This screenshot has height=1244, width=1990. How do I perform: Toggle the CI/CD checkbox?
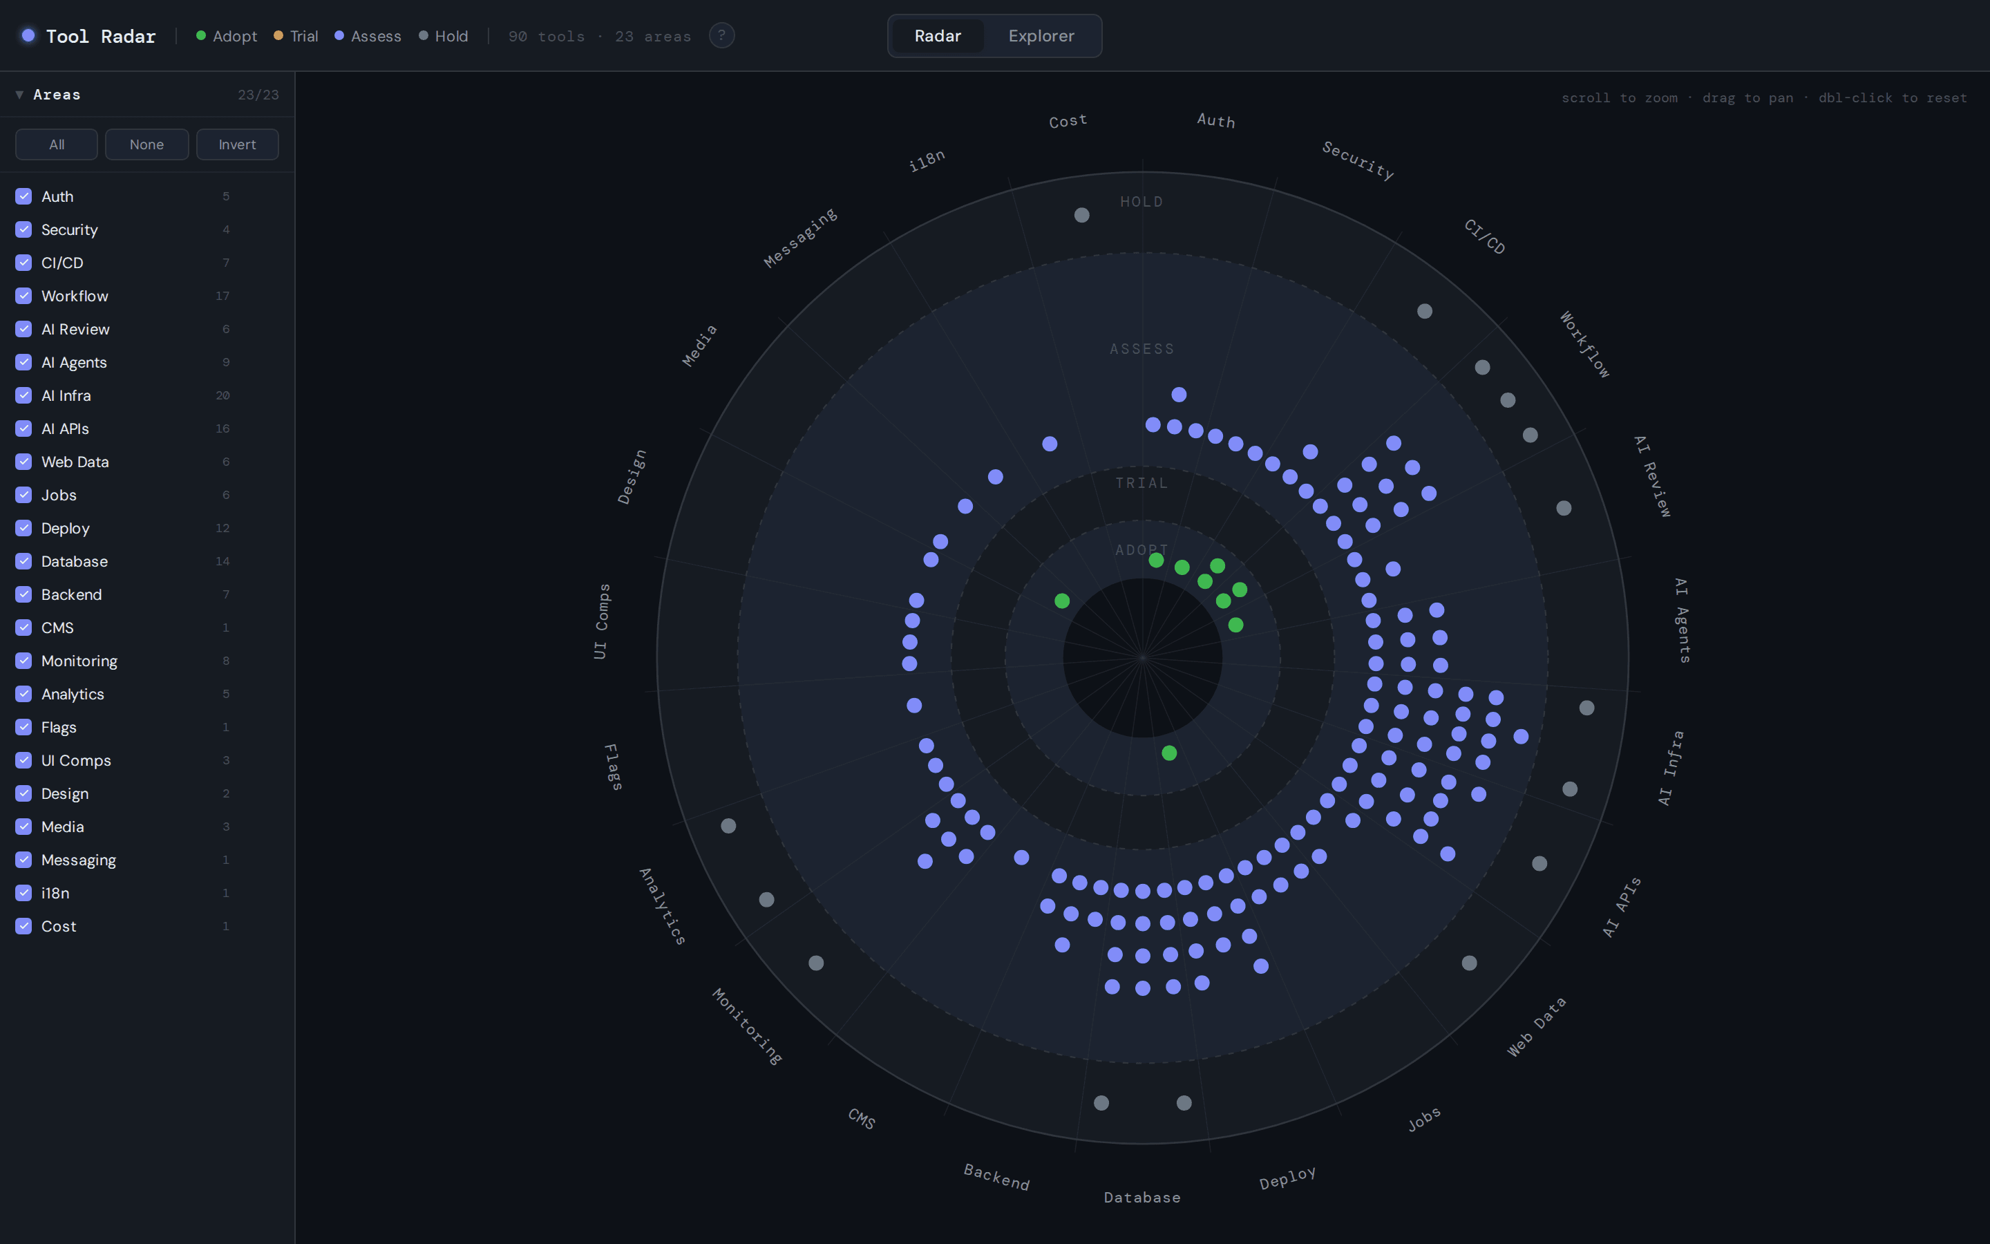24,263
